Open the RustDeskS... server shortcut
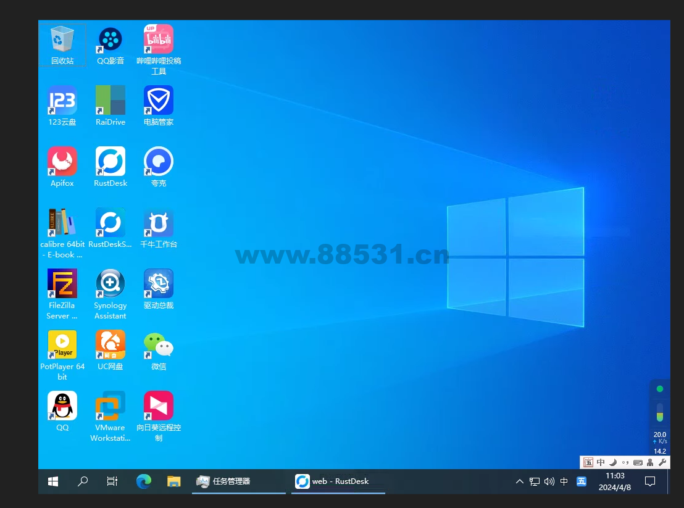This screenshot has width=684, height=508. tap(111, 228)
